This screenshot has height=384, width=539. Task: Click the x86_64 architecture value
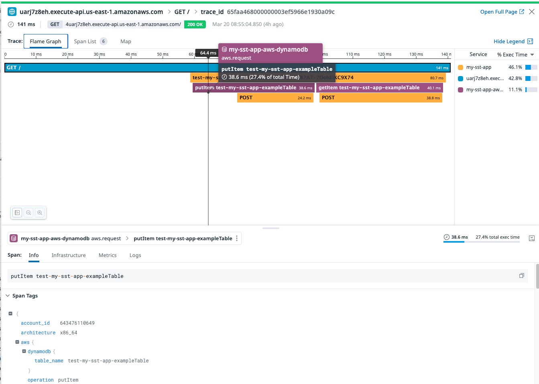[x=69, y=333]
